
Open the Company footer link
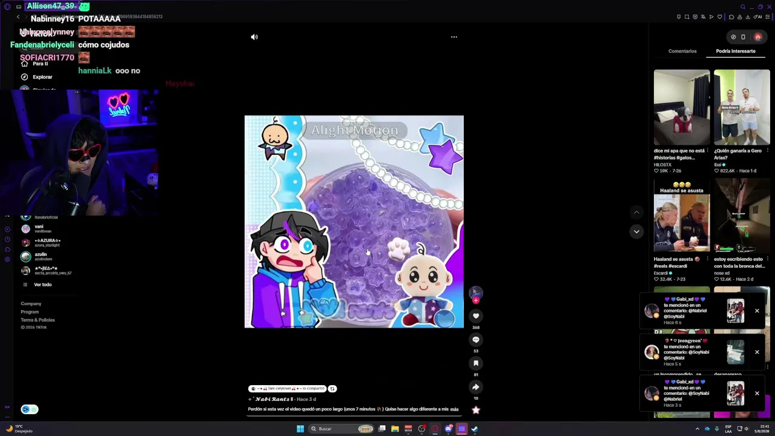coord(31,304)
